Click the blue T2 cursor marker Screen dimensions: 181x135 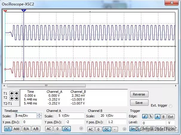click(x=24, y=11)
